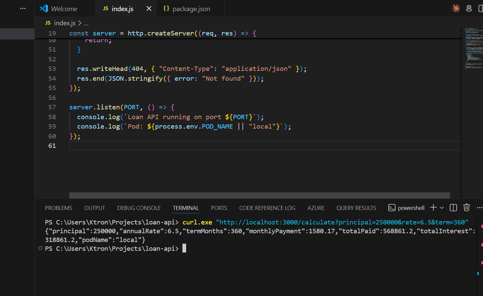Viewport: 483px width, 296px height.
Task: Click the code minimap preview
Action: (x=473, y=48)
